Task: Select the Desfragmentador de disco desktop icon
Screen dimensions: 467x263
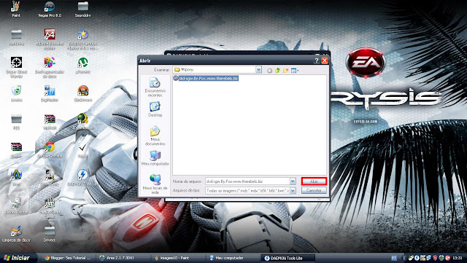Action: [x=50, y=68]
